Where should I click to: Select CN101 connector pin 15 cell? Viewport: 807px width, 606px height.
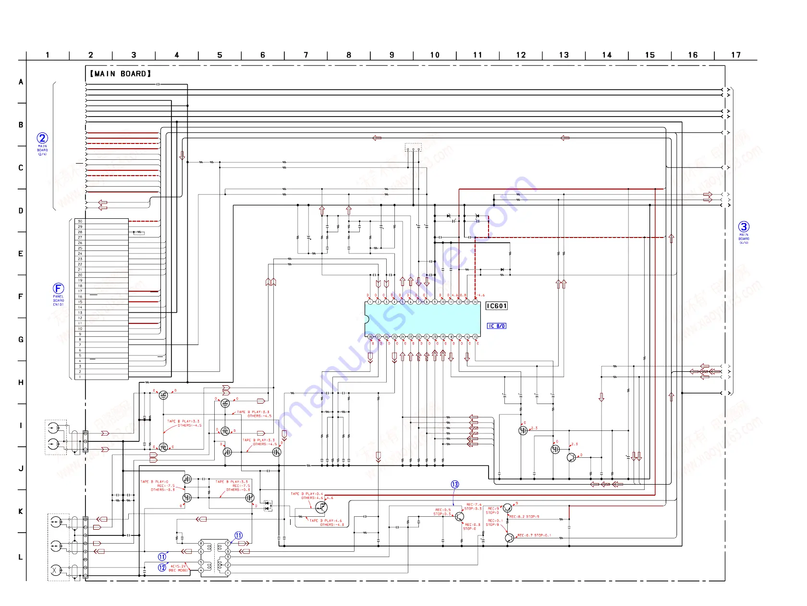80,302
